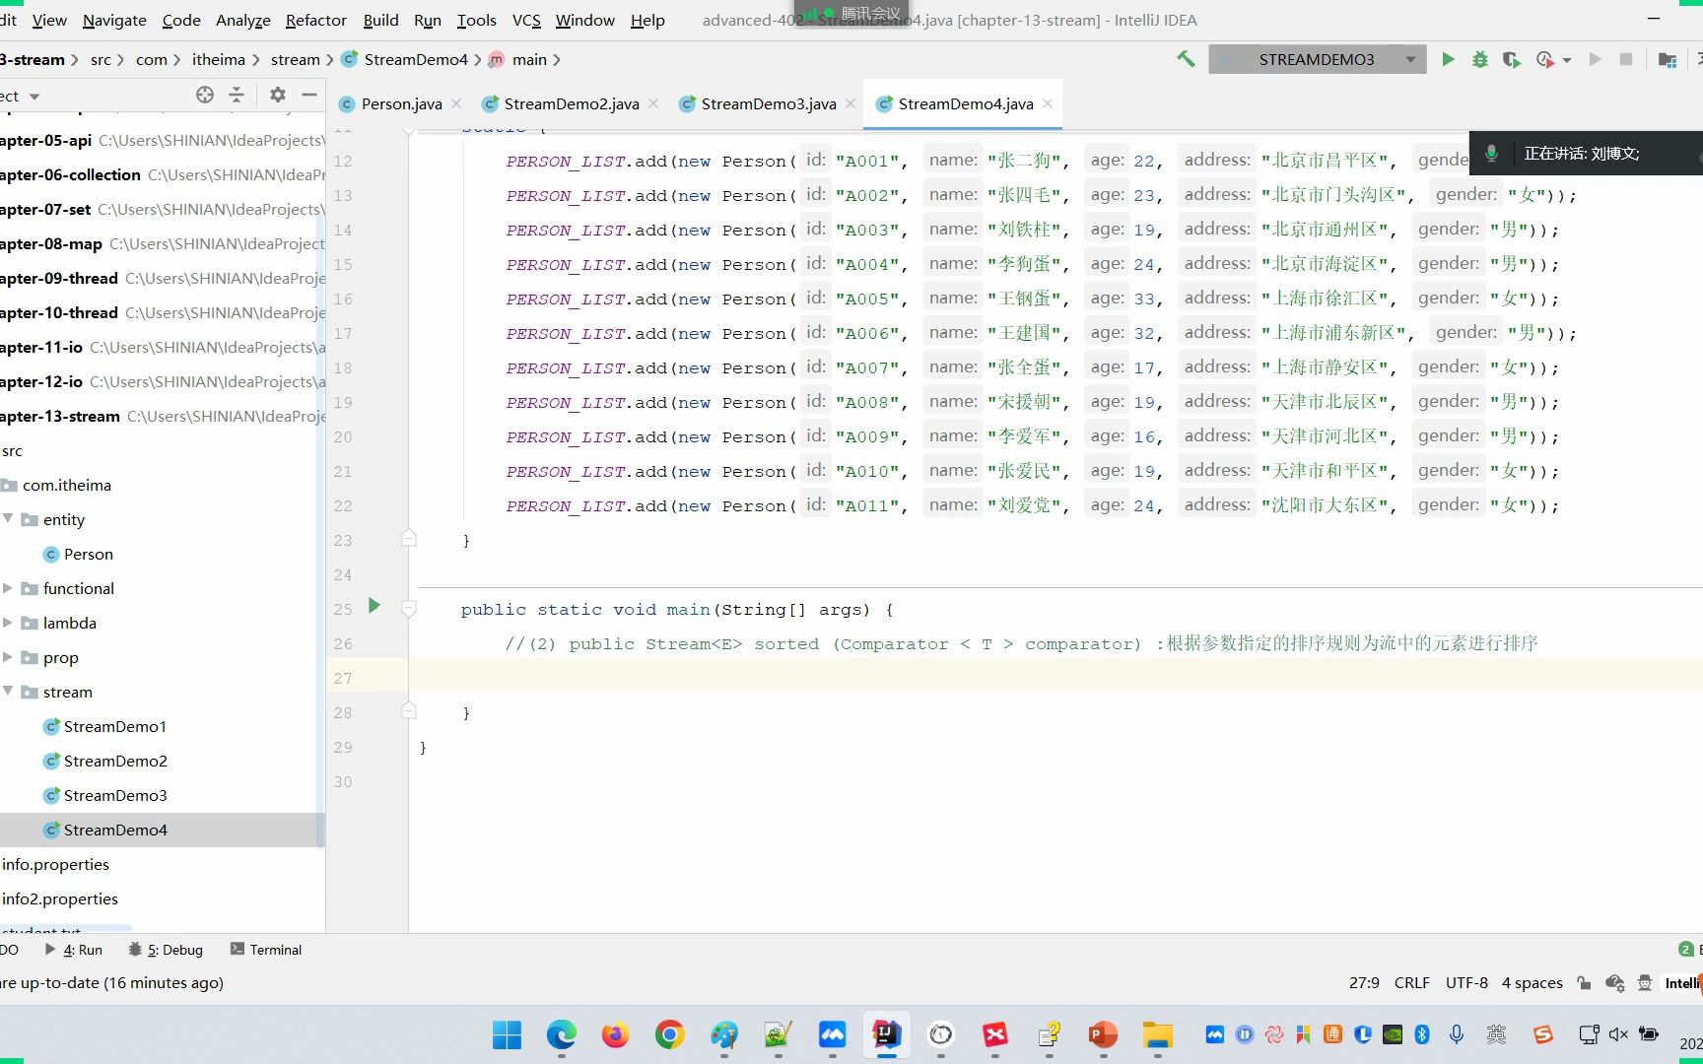The height and width of the screenshot is (1064, 1703).
Task: Open the Analyze menu
Action: 243,20
